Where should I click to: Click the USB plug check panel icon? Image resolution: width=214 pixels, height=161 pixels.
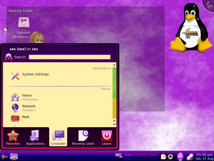tap(190, 157)
